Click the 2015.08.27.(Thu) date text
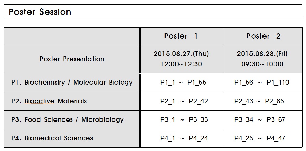The width and height of the screenshot is (306, 151). pyautogui.click(x=181, y=54)
